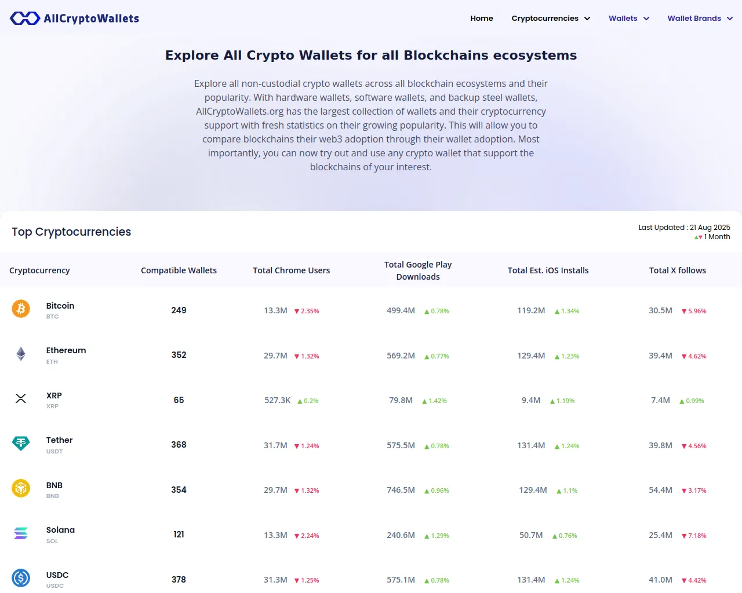The width and height of the screenshot is (742, 593).
Task: Click the Compatible Wallets column header
Action: [179, 270]
